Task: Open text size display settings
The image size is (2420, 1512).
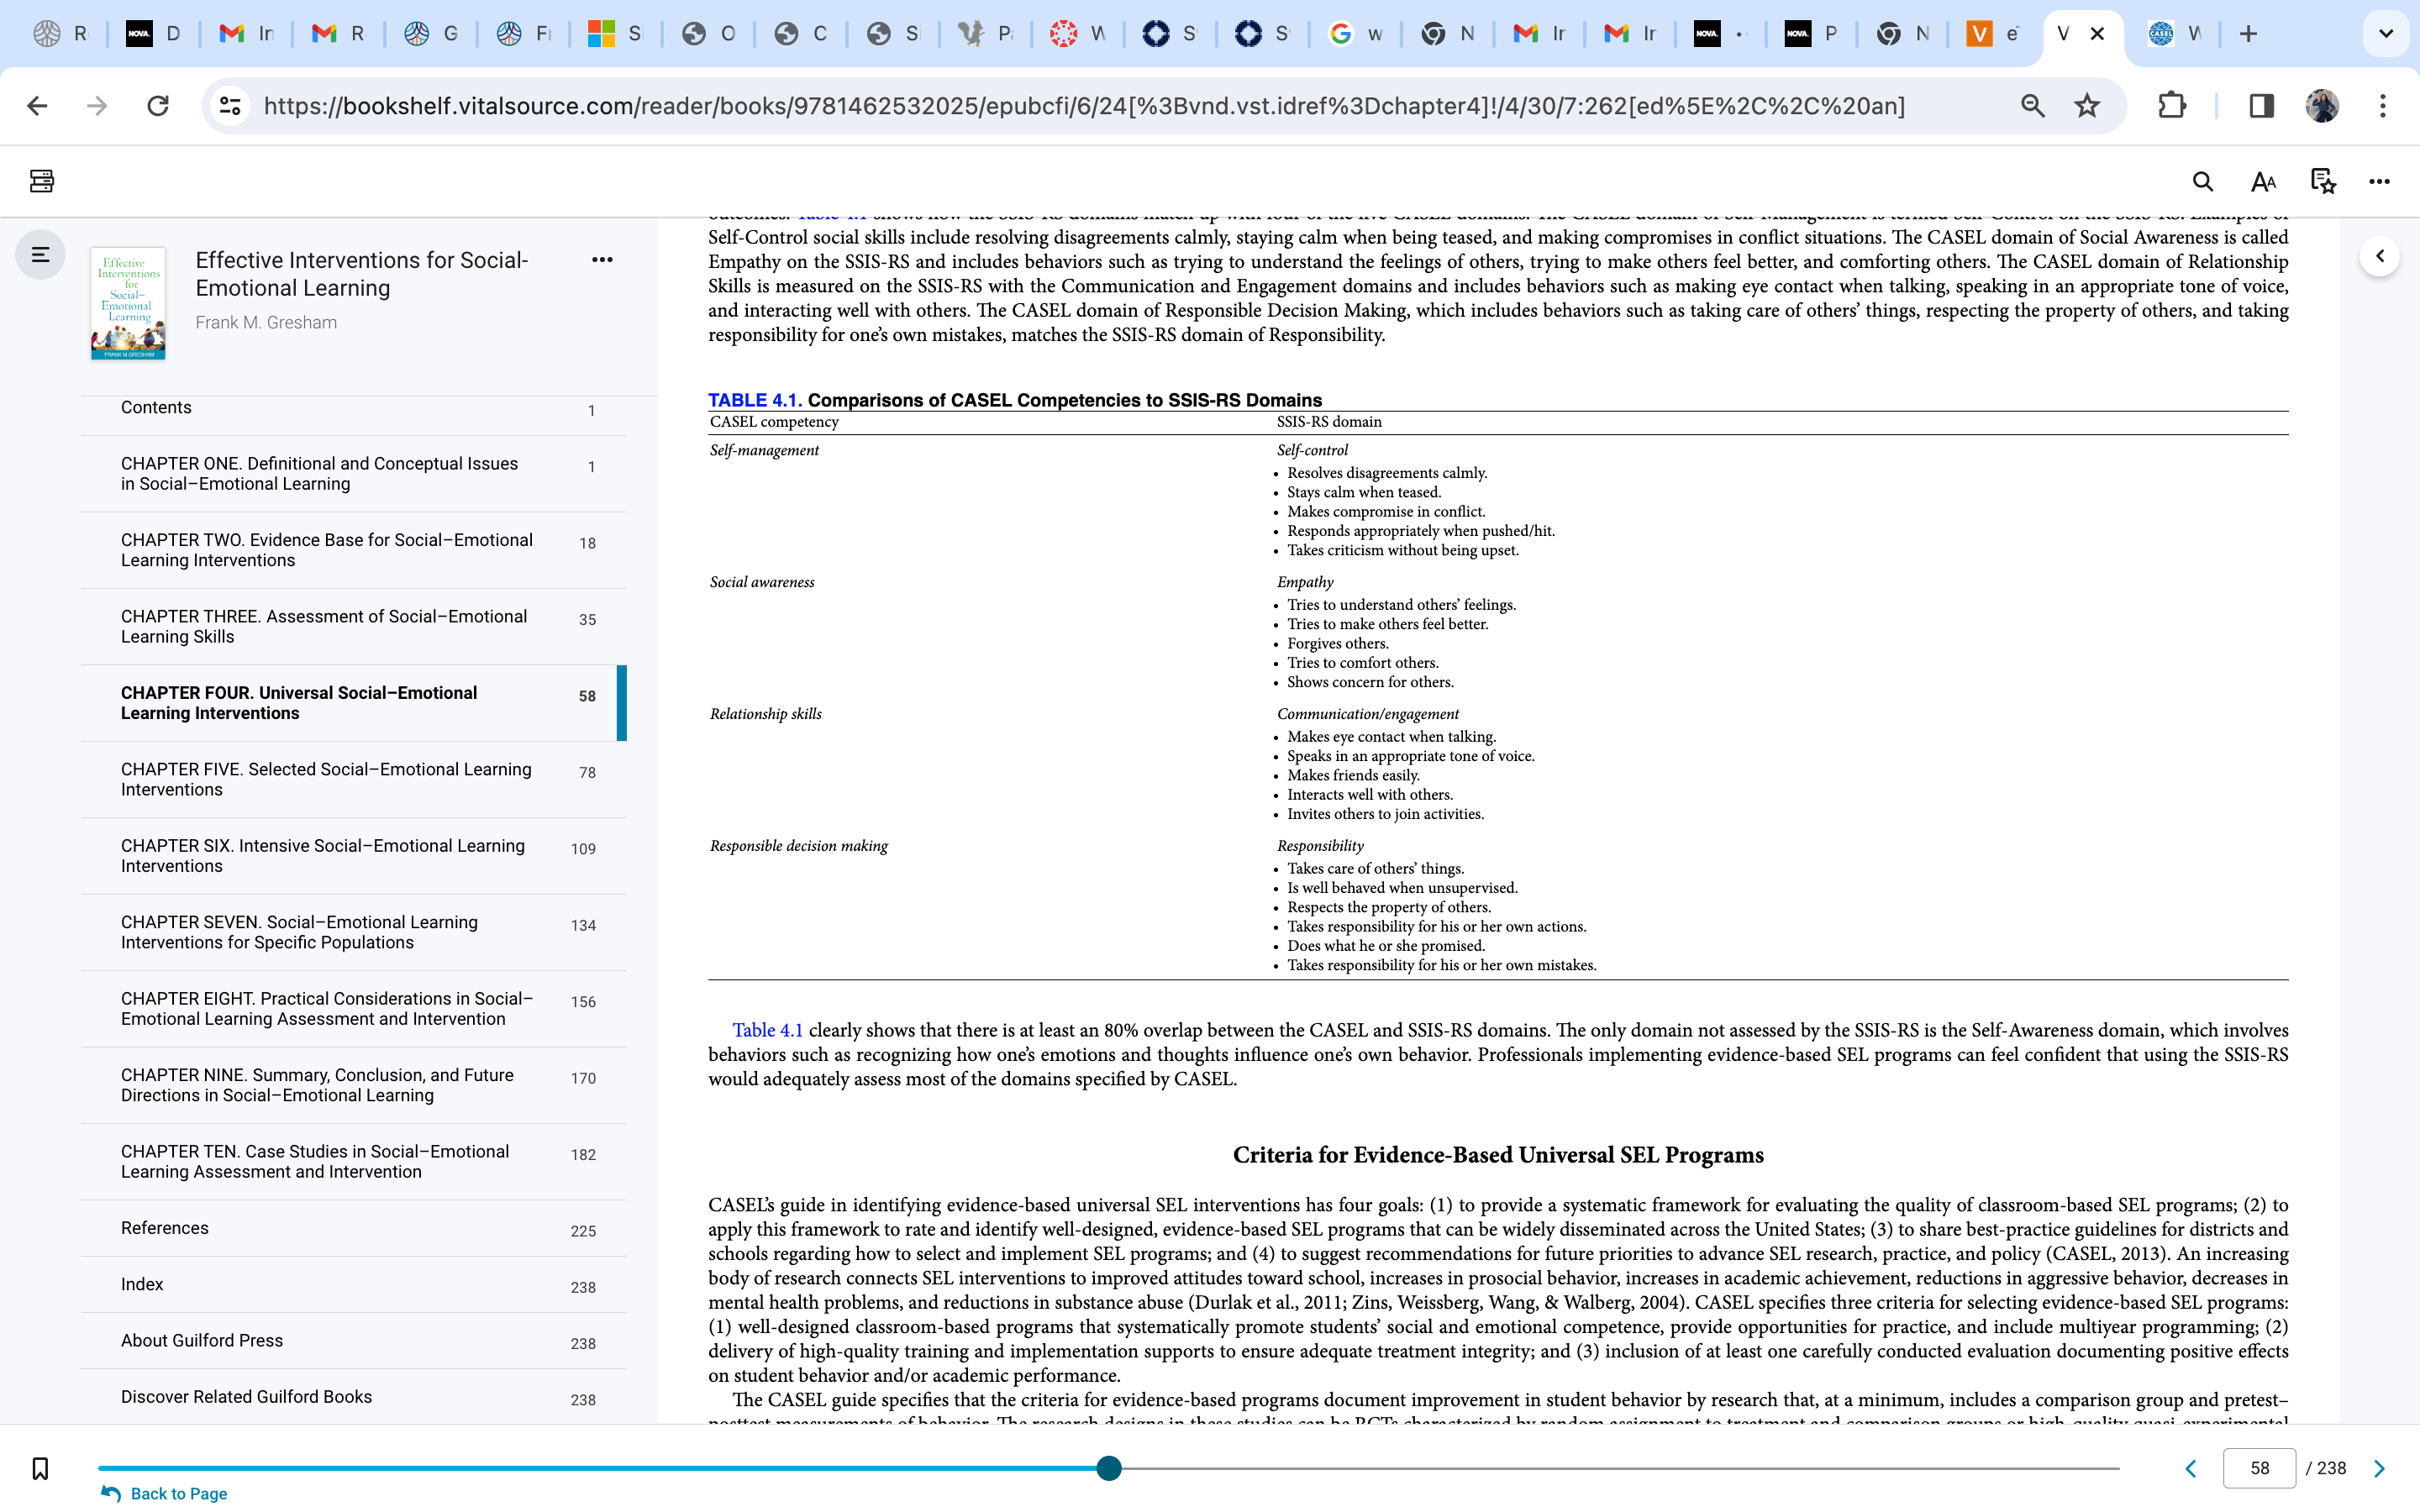Action: 2263,181
